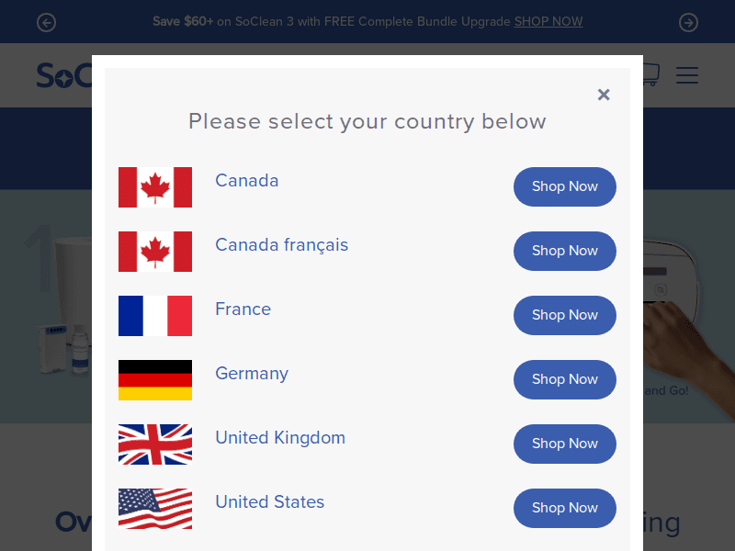This screenshot has width=735, height=551.
Task: Go to next promo banner arrow
Action: click(x=688, y=22)
